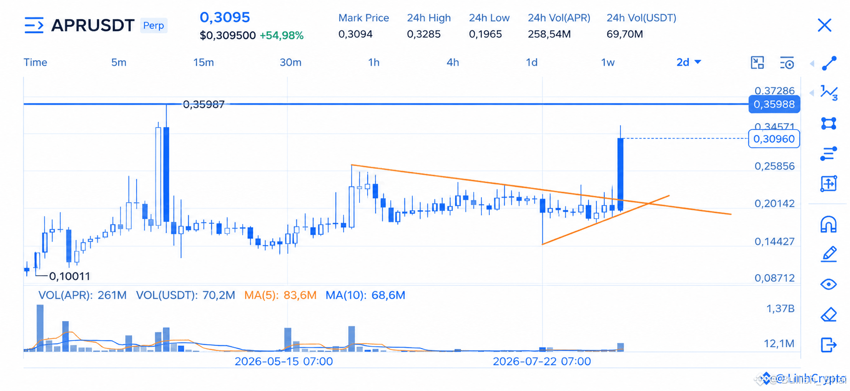850x391 pixels.
Task: Select the eraser tool
Action: (x=828, y=315)
